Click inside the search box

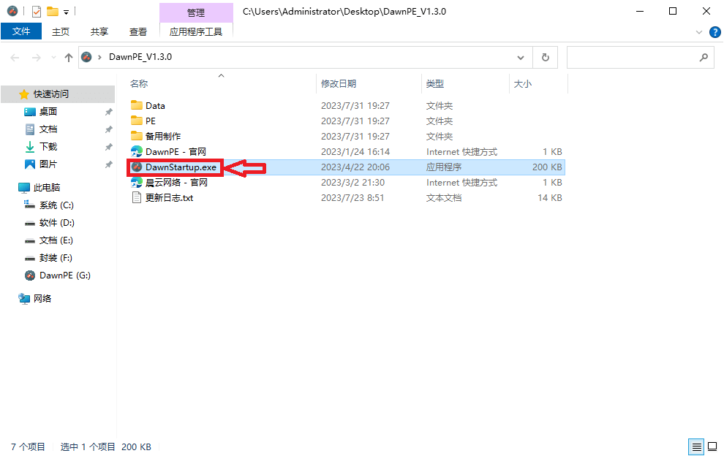(x=636, y=57)
